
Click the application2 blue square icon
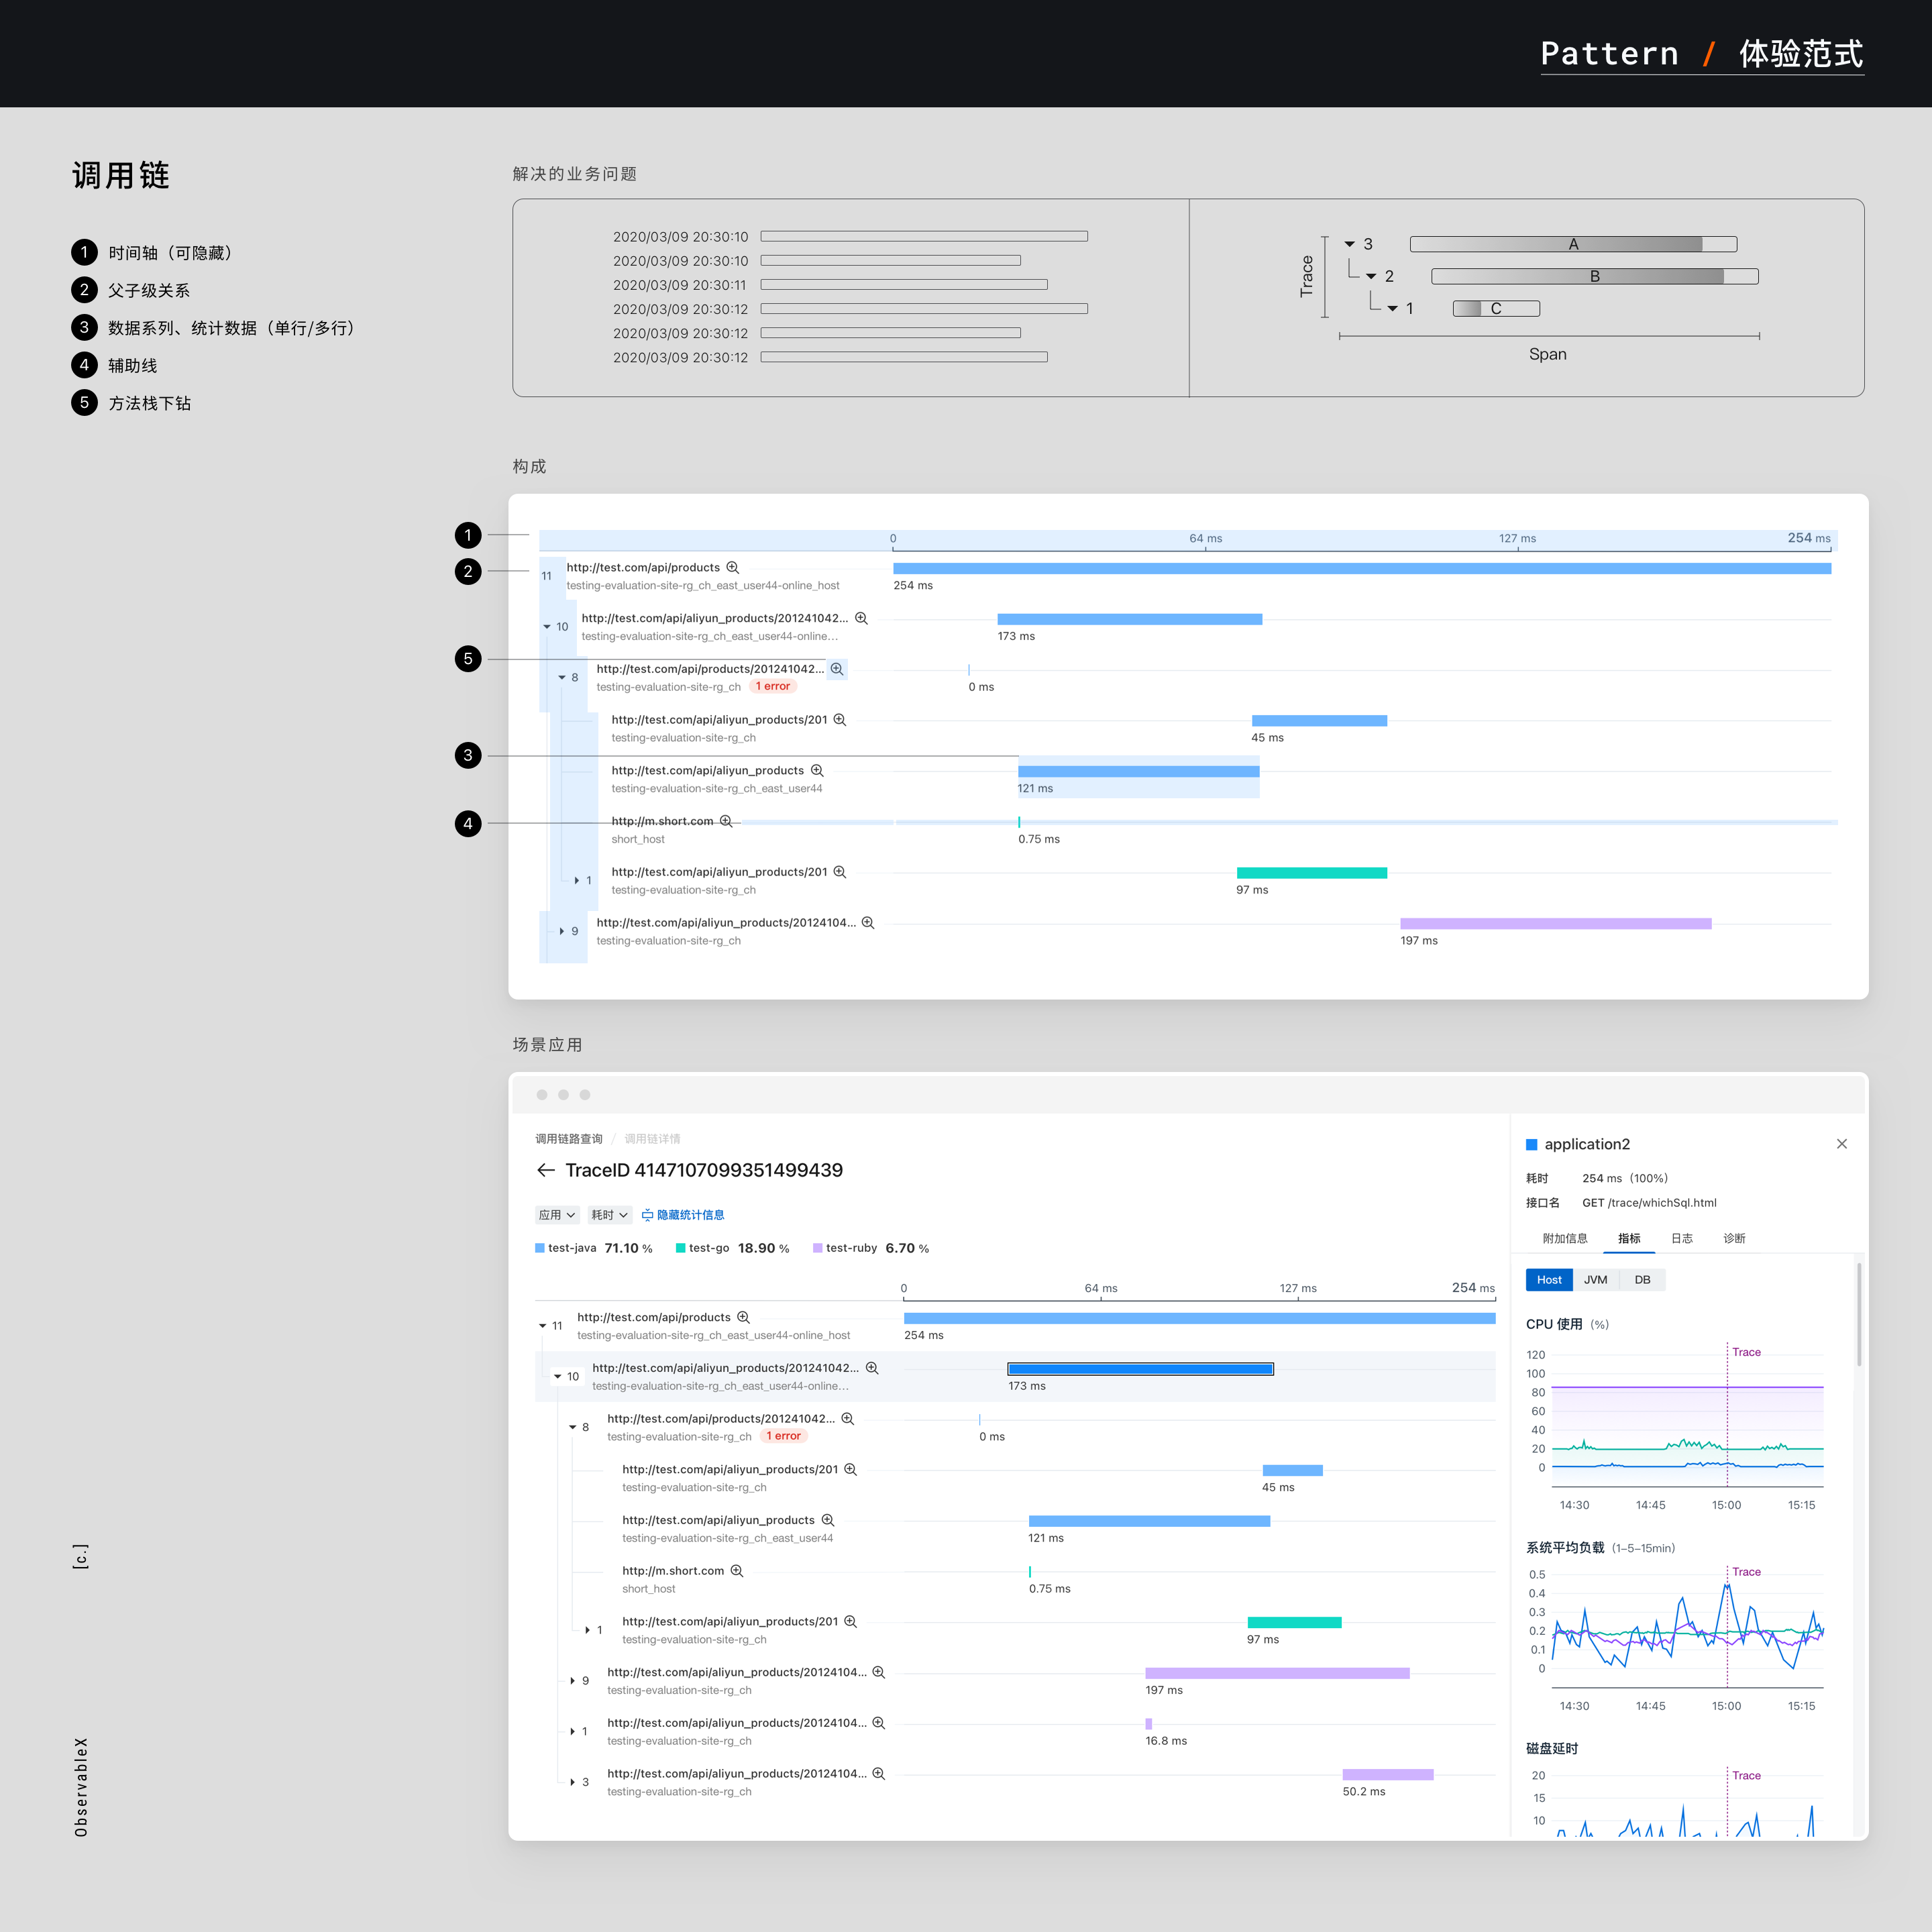1531,1145
